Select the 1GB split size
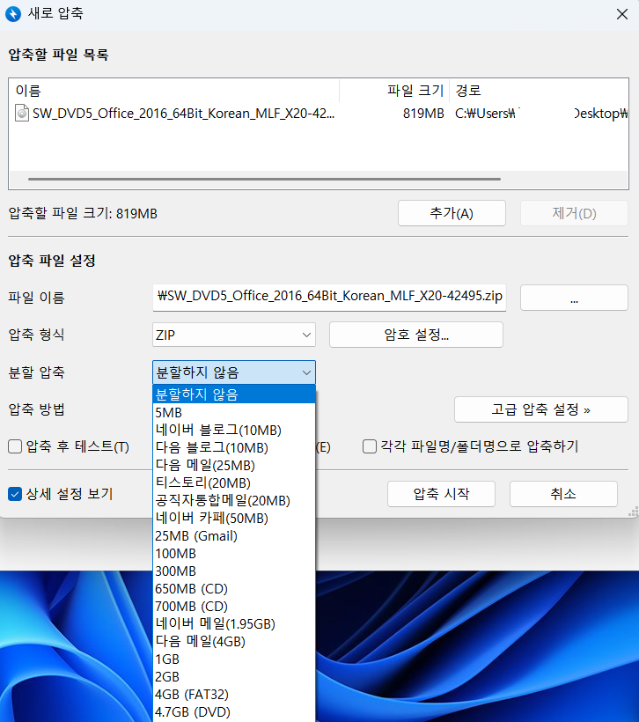Viewport: 639px width, 722px height. [234, 659]
